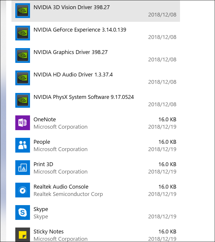Viewport: 215px width, 242px height.
Task: Click Microsoft Corporation under People
Action: [x=61, y=149]
